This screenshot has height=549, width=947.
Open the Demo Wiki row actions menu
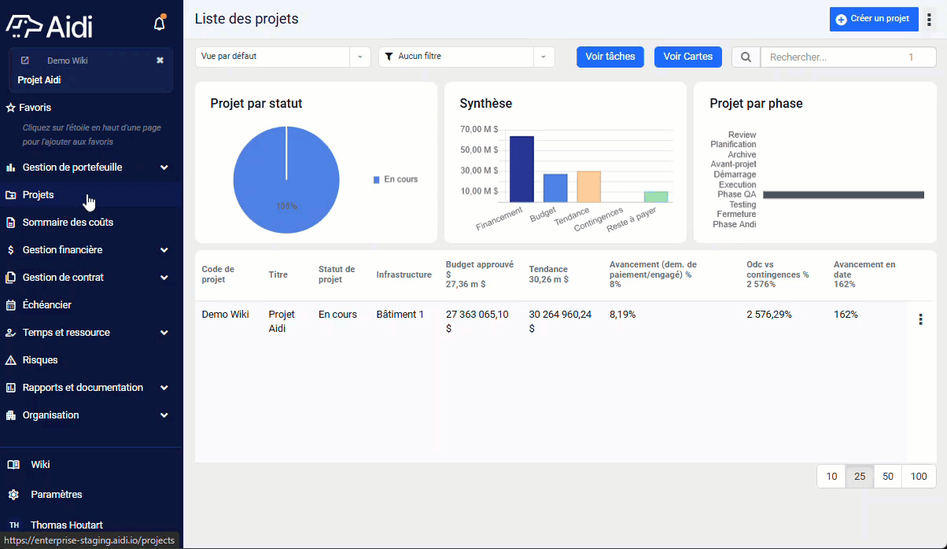point(920,319)
